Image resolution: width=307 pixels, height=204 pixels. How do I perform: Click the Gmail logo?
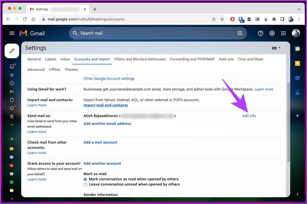(x=32, y=33)
